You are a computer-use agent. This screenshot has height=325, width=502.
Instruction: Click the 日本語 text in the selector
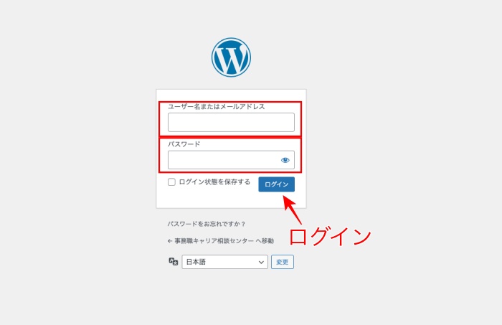coord(196,262)
